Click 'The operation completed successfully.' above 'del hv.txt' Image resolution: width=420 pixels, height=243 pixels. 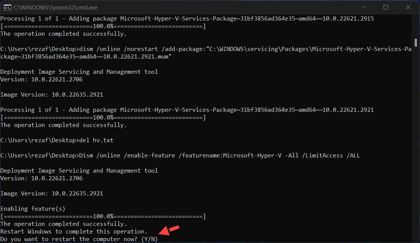(x=64, y=125)
